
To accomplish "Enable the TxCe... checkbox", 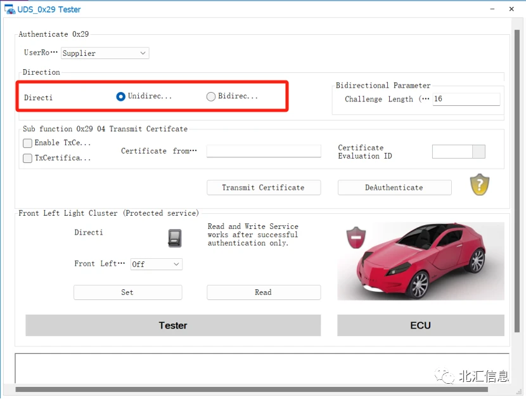I will click(28, 143).
